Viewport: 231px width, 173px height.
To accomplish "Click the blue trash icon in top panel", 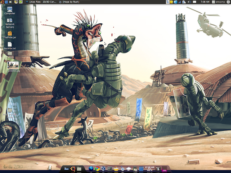I will [6, 2].
